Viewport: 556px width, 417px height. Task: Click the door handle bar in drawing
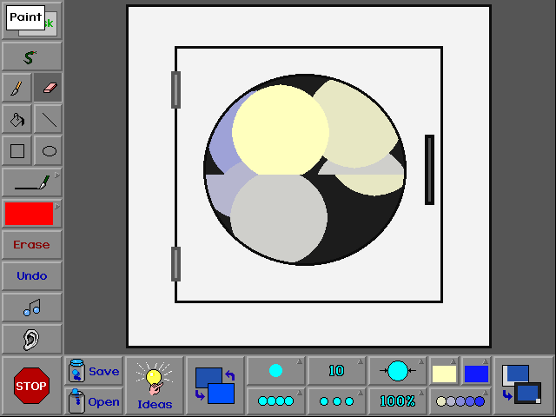click(x=429, y=170)
